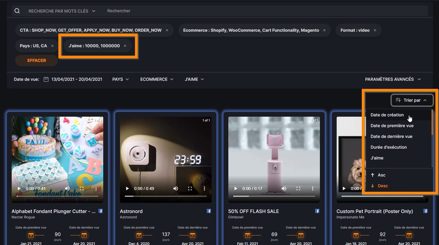Play the Astronord video
The height and width of the screenshot is (245, 439).
point(127,188)
